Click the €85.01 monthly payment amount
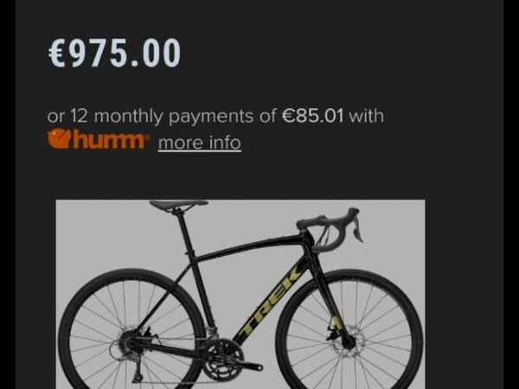This screenshot has height=389, width=519. 313,116
